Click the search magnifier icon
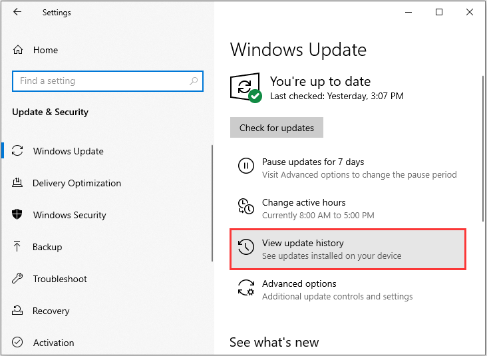This screenshot has width=487, height=356. point(194,81)
